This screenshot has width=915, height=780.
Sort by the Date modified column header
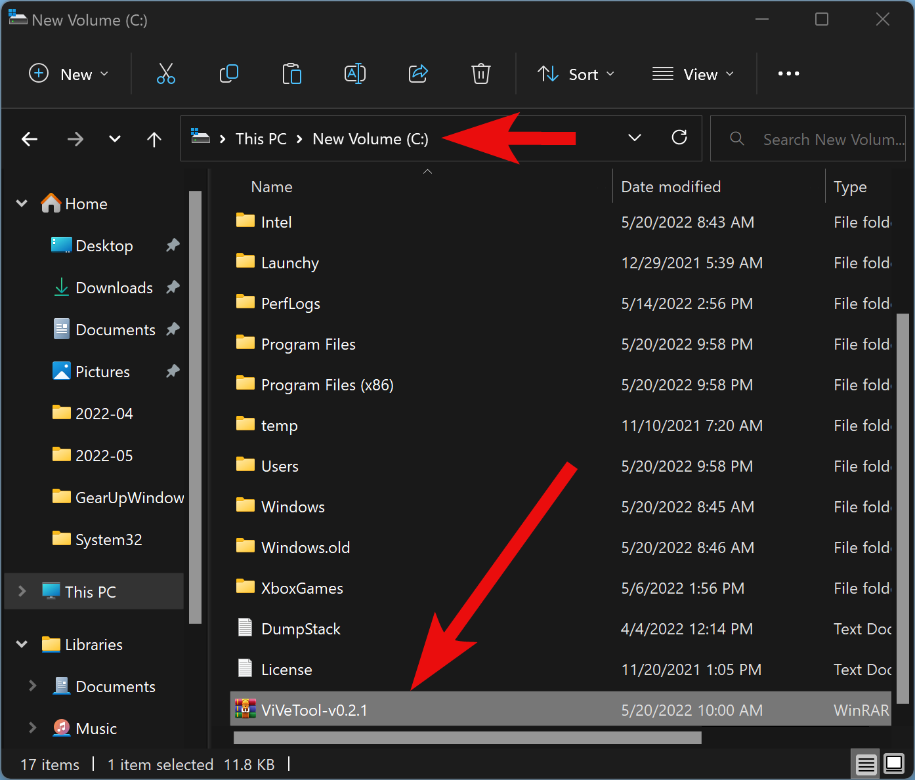click(x=671, y=187)
